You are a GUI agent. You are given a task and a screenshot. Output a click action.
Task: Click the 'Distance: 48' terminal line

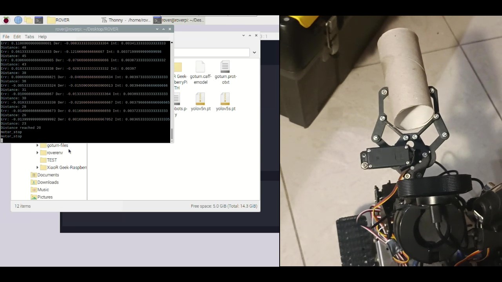coord(13,47)
